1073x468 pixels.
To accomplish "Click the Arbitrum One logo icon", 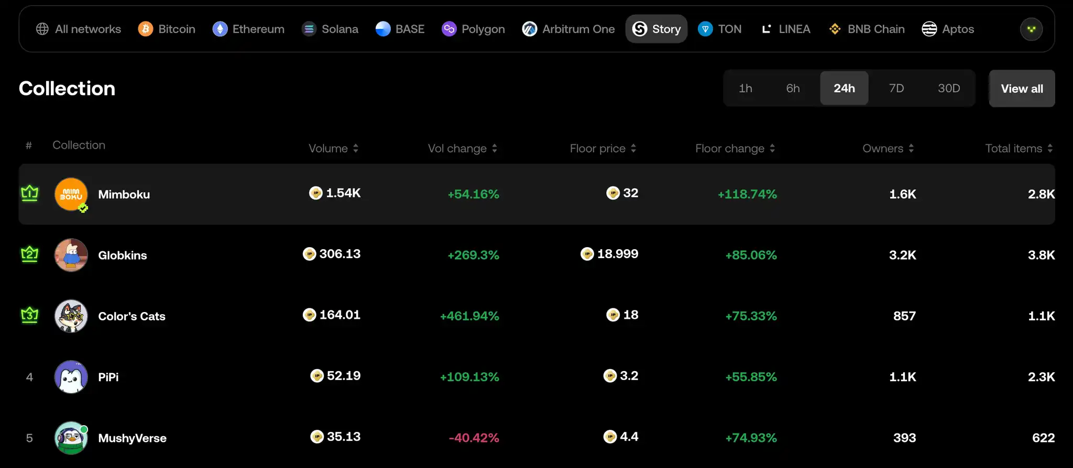I will pos(529,29).
